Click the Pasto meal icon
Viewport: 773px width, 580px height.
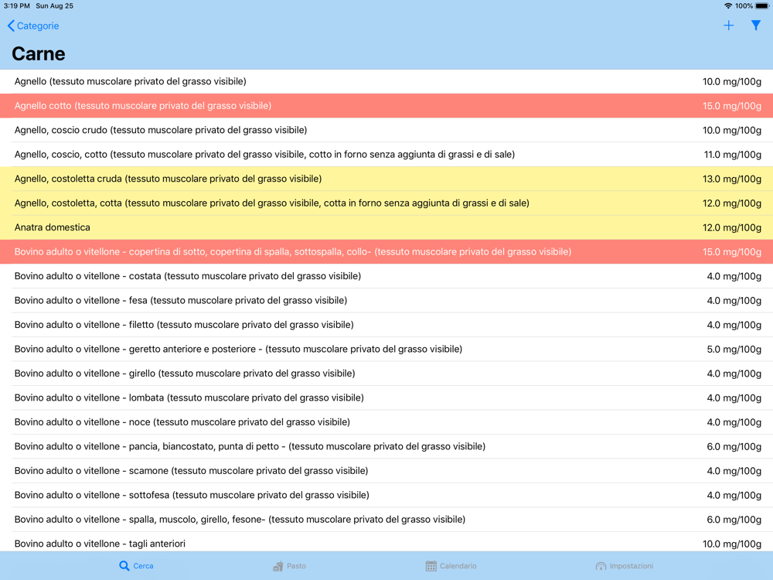pos(278,566)
